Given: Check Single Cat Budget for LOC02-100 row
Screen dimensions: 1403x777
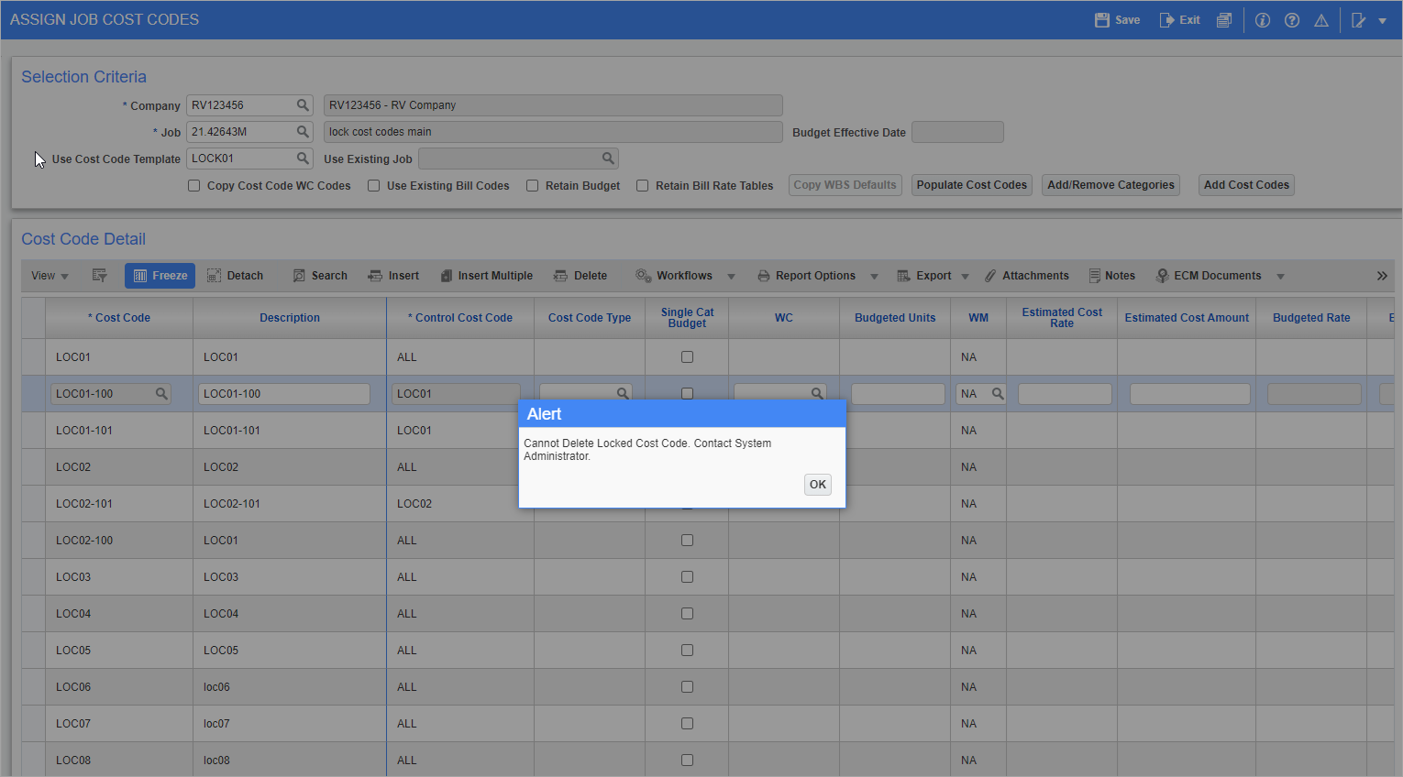Looking at the screenshot, I should (687, 541).
